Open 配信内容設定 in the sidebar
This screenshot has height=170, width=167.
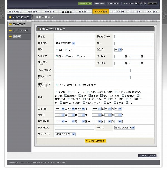[x=19, y=25]
